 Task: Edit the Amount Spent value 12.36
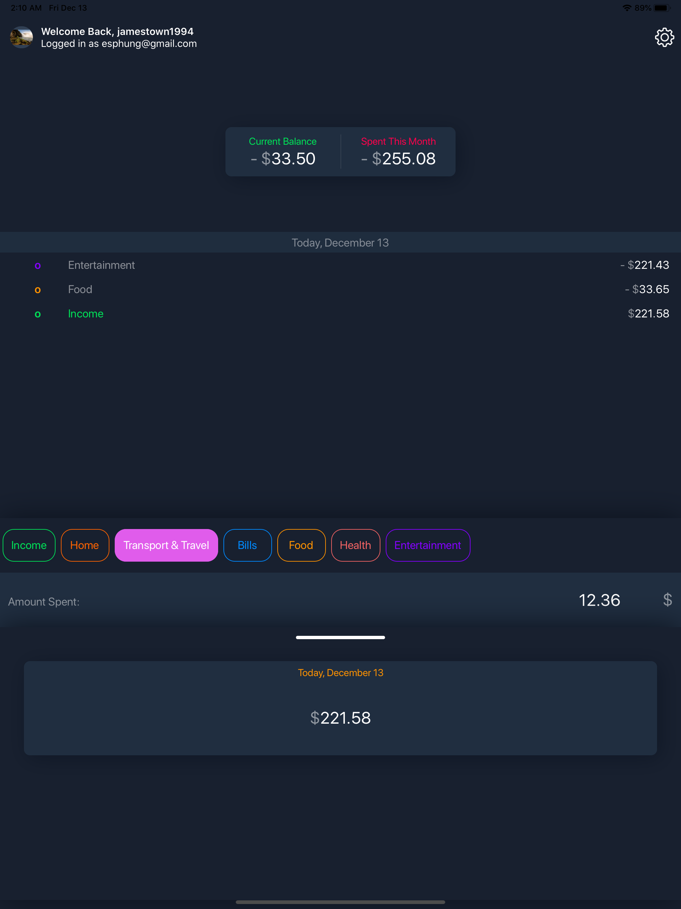599,600
